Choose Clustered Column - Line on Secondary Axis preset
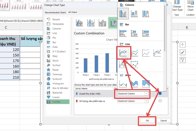This screenshot has height=131, width=196. (91, 23)
